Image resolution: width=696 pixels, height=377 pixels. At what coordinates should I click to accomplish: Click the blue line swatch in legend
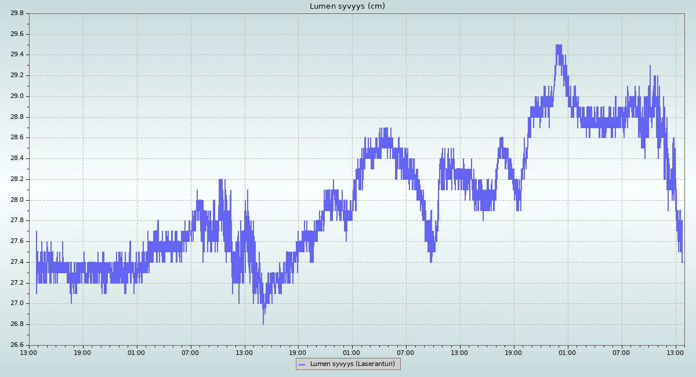[x=302, y=364]
